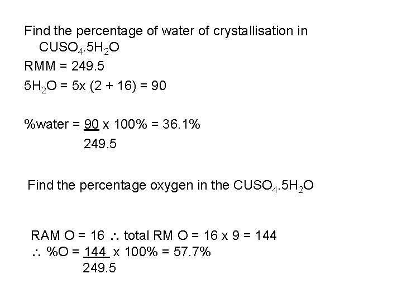Click the 249.5 denominator under %O
The image size is (402, 302).
(x=99, y=268)
